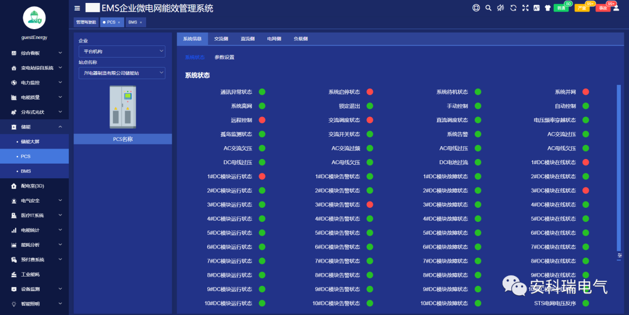
Task: Expand the 综合看板 menu chevron
Action: tap(60, 52)
